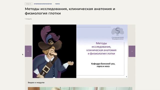Click the '1 модуль' text under the title
This screenshot has width=160, height=90.
click(x=28, y=19)
